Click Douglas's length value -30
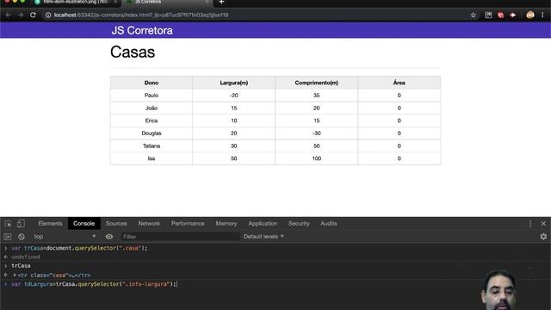Viewport: 551px width, 310px height. coord(317,133)
